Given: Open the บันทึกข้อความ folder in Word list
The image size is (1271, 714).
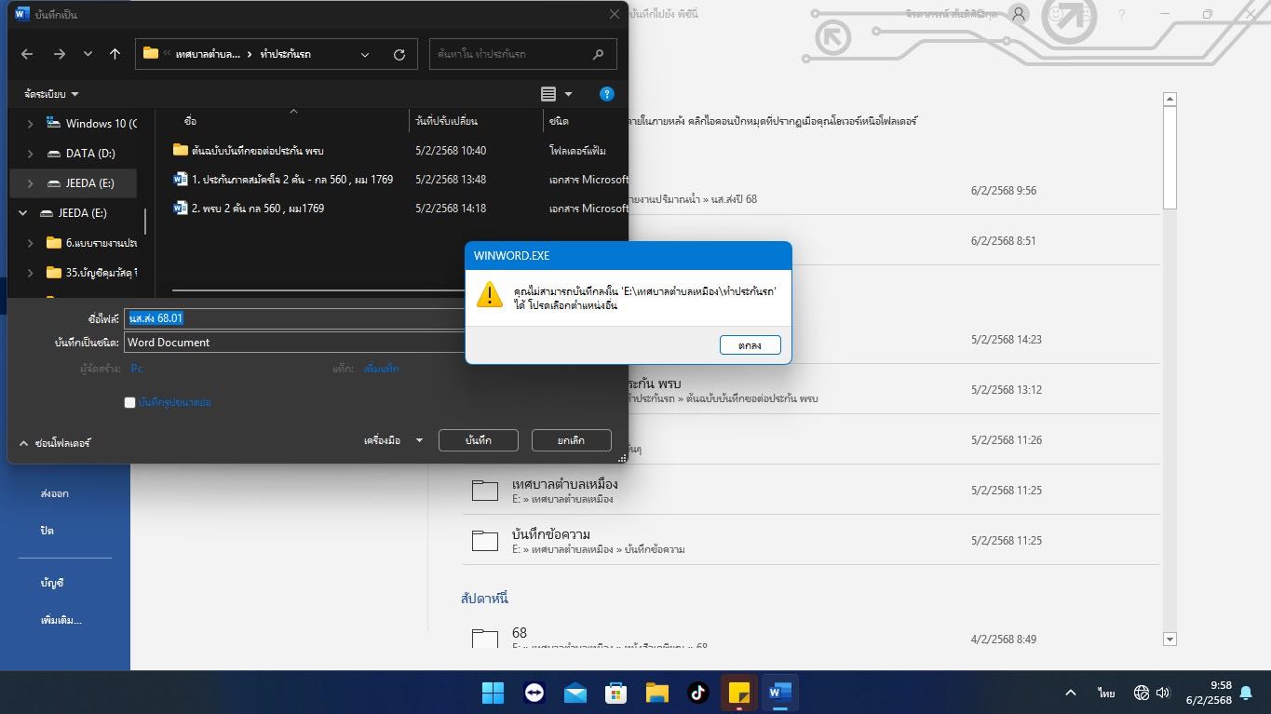Looking at the screenshot, I should (811, 541).
